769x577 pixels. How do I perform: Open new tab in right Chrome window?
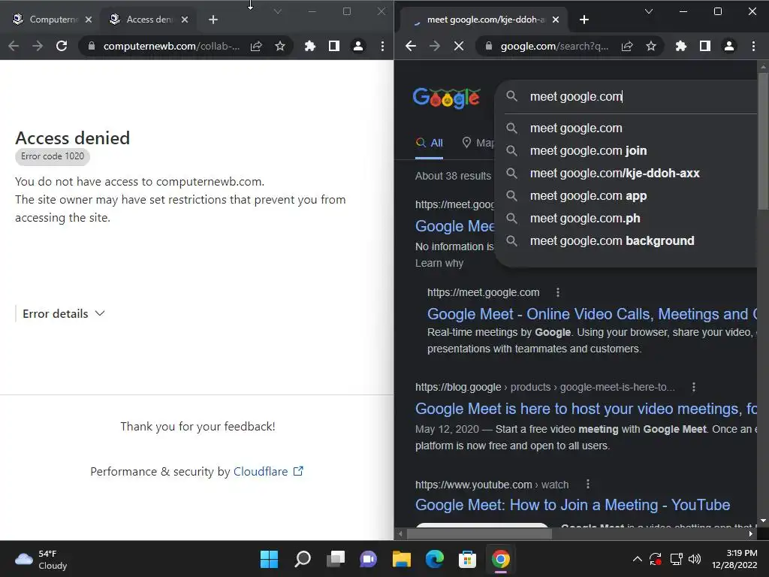click(584, 20)
